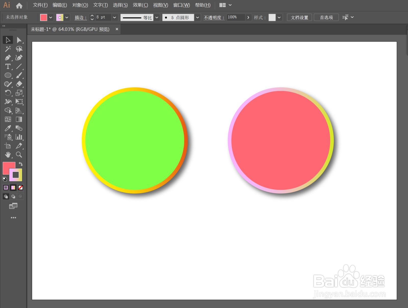This screenshot has height=308, width=408.
Task: Expand opacity slider arrow
Action: pos(248,17)
